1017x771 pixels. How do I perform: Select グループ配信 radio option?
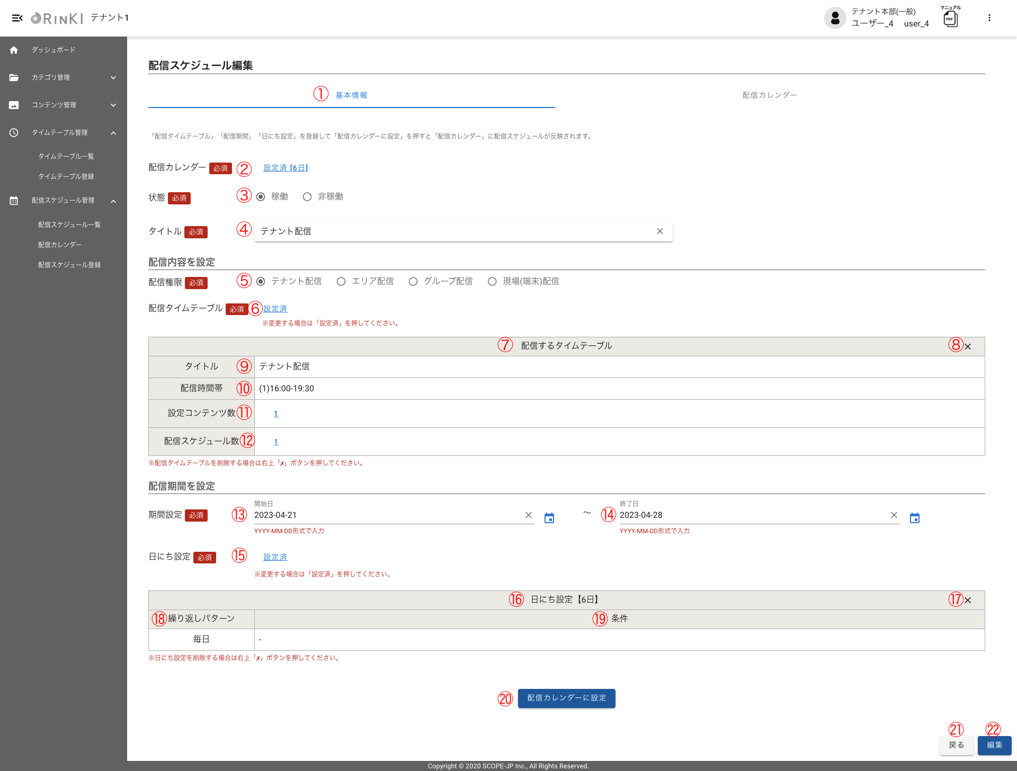[x=413, y=282]
